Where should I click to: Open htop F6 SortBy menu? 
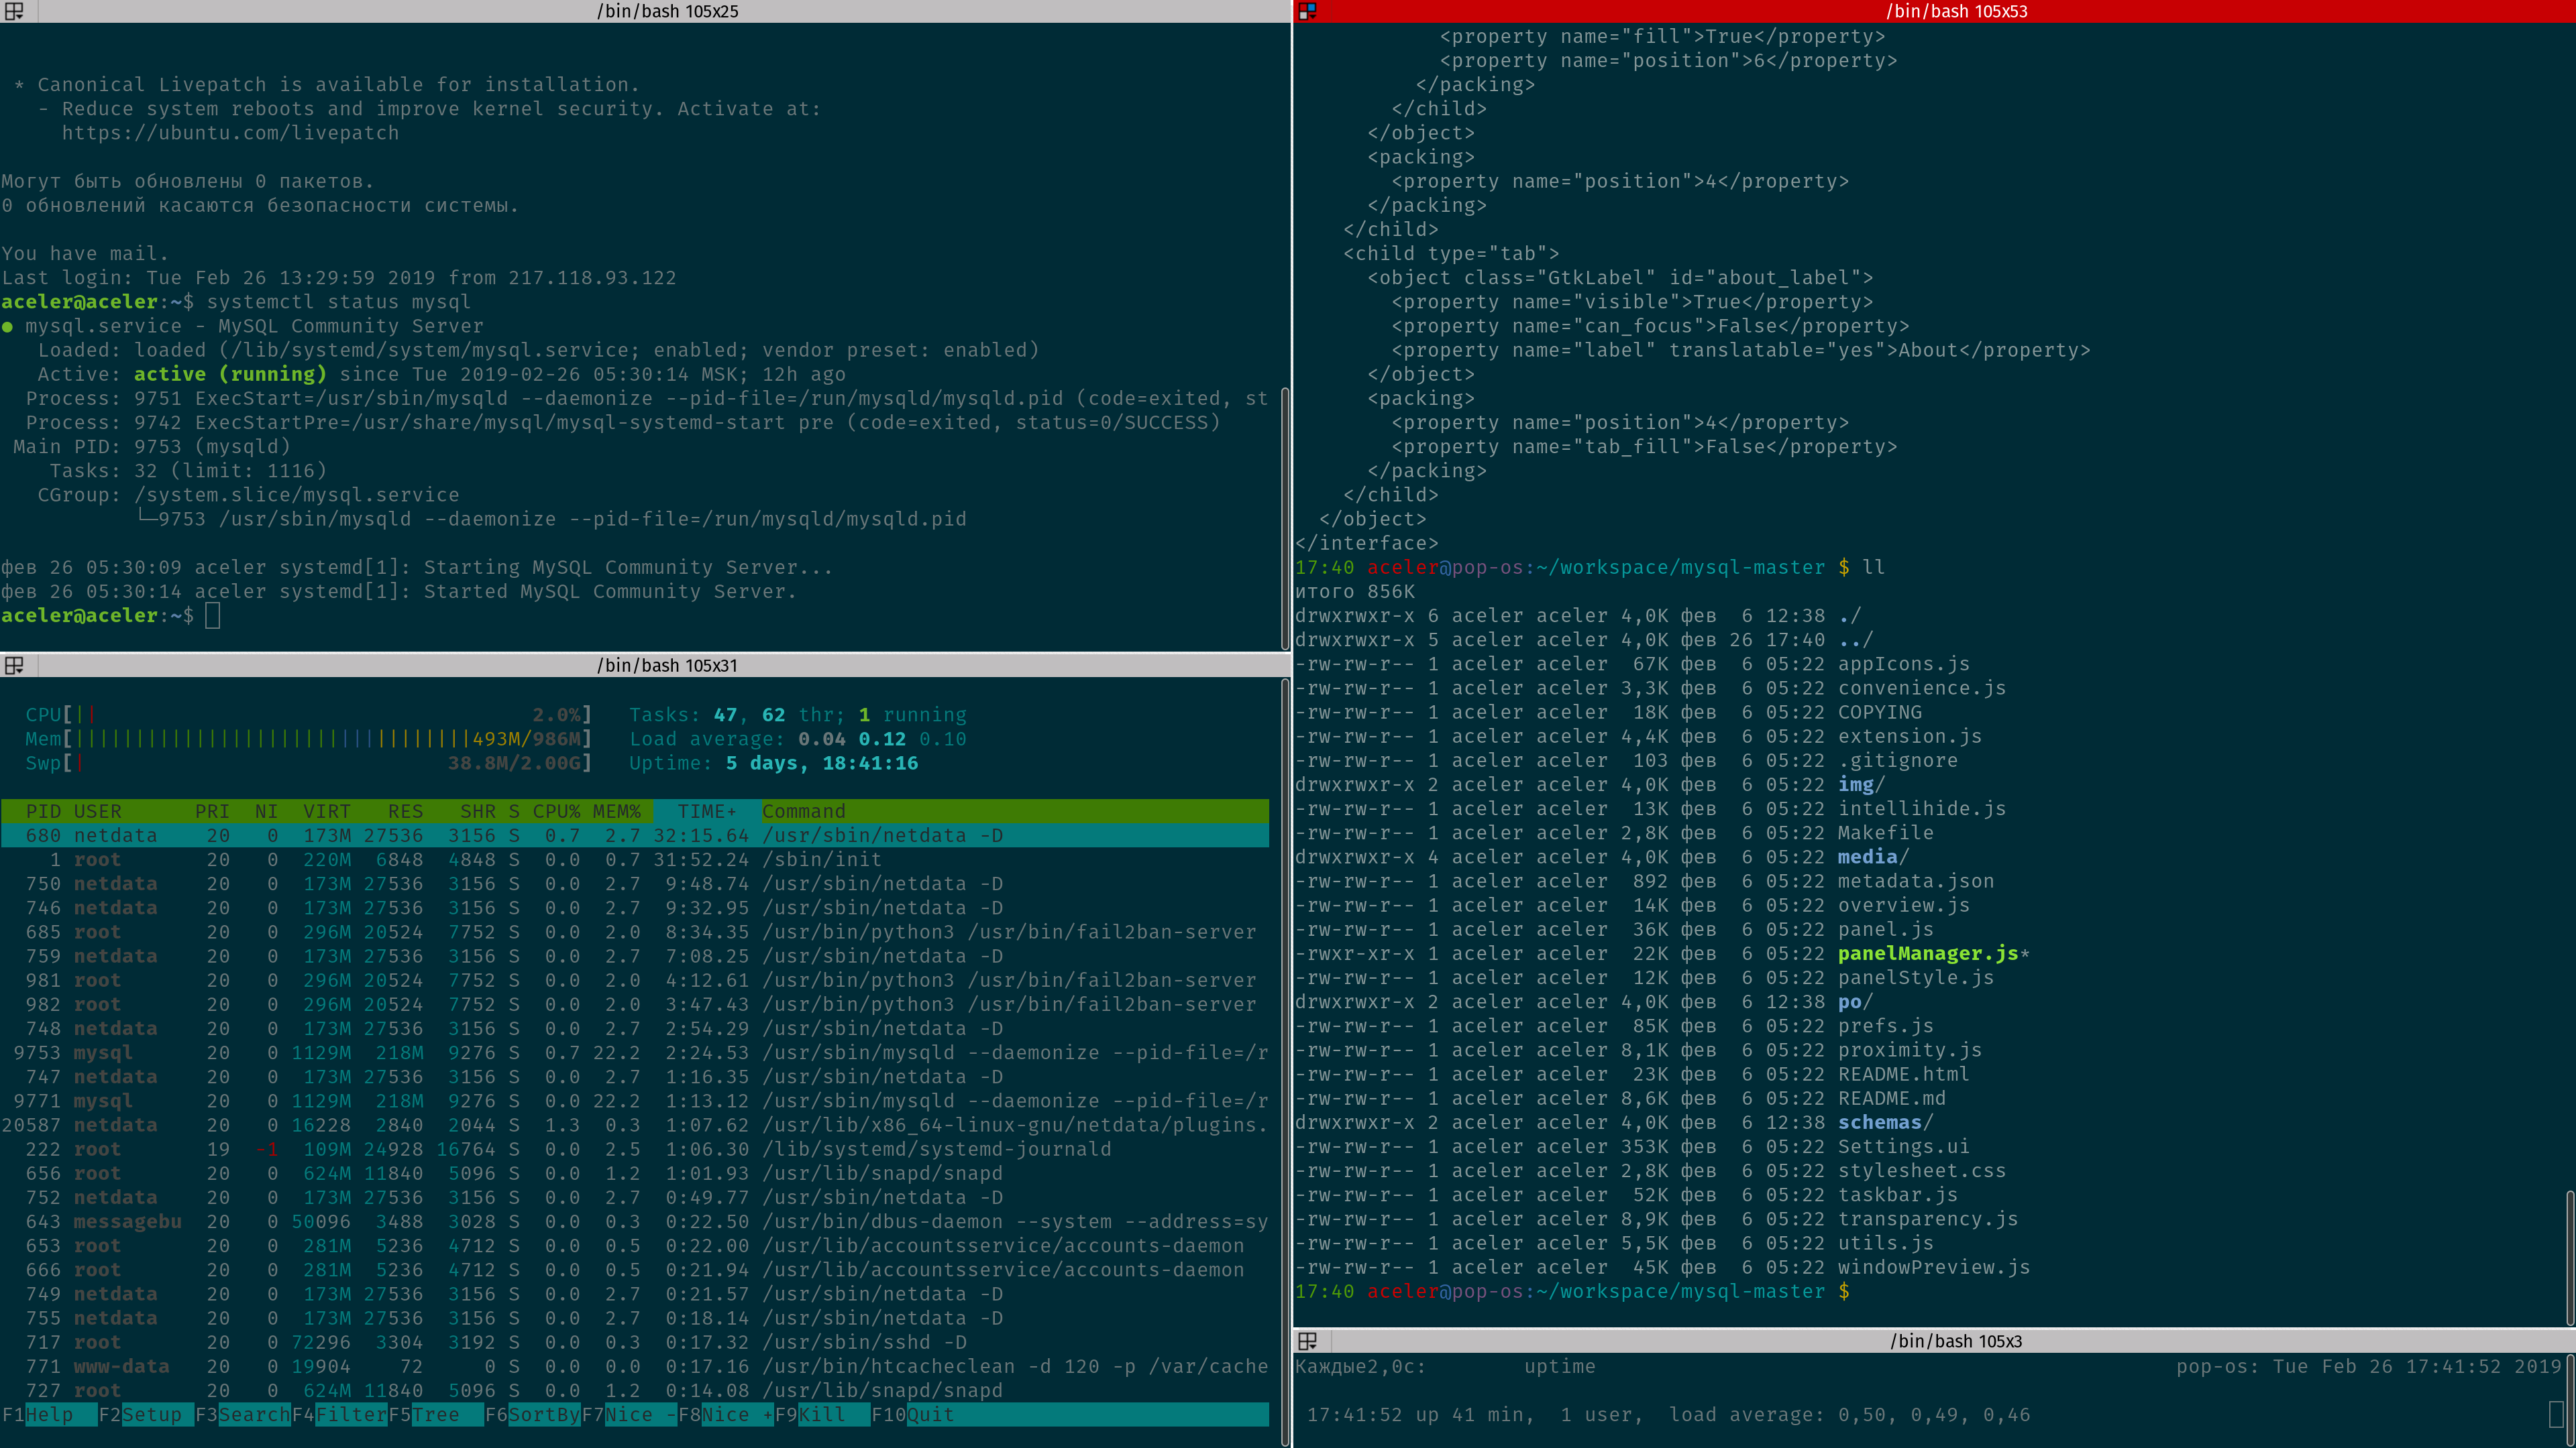(533, 1415)
